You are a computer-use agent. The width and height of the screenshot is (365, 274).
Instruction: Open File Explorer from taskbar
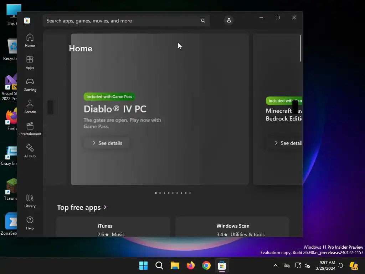click(175, 265)
